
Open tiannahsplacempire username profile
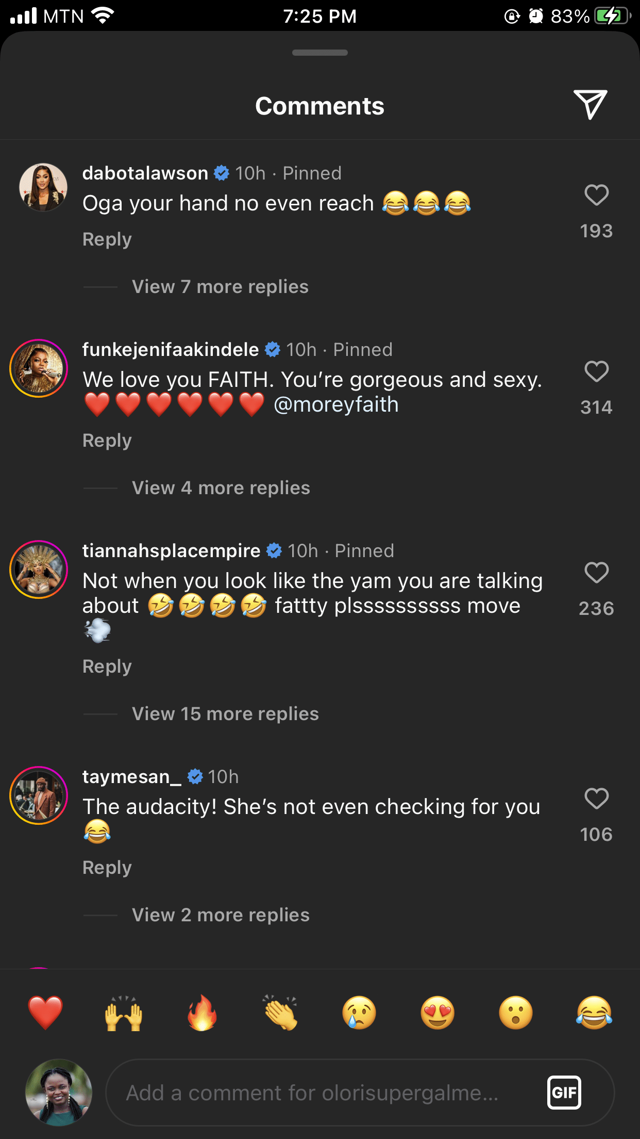point(171,551)
